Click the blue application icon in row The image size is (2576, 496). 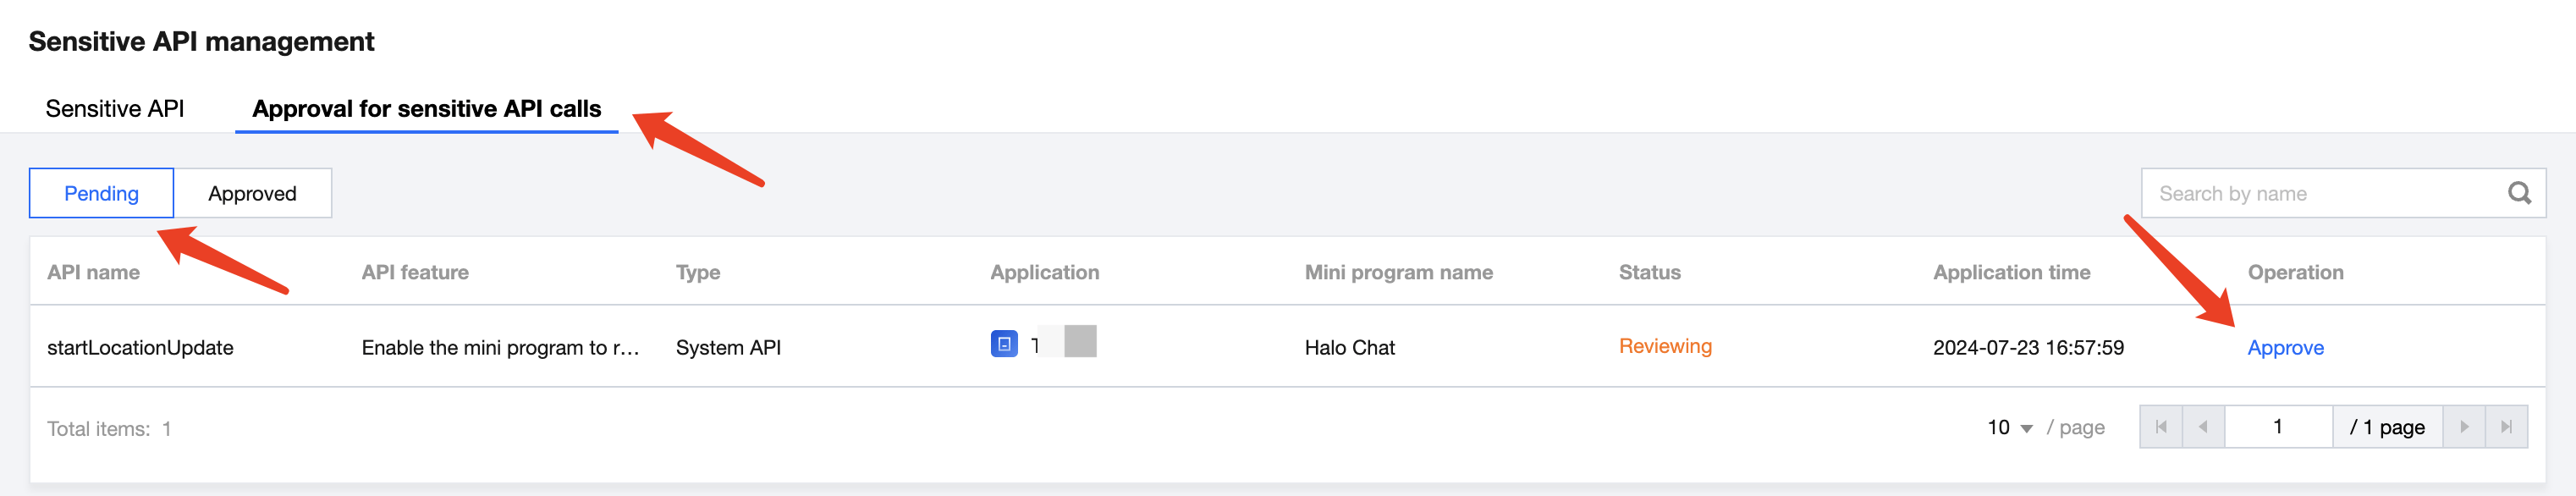point(1004,344)
